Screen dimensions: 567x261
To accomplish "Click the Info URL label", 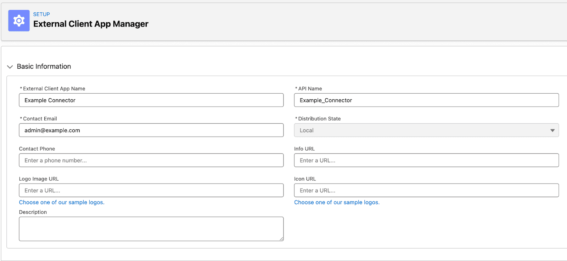I will click(304, 149).
